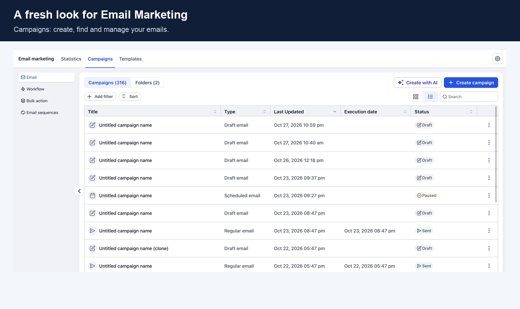Open the Email section in sidebar
The height and width of the screenshot is (309, 520).
pyautogui.click(x=46, y=77)
